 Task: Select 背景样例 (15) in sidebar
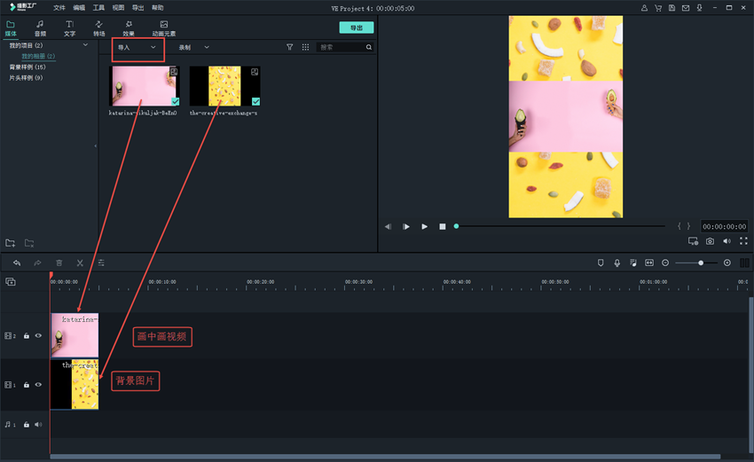click(x=27, y=67)
